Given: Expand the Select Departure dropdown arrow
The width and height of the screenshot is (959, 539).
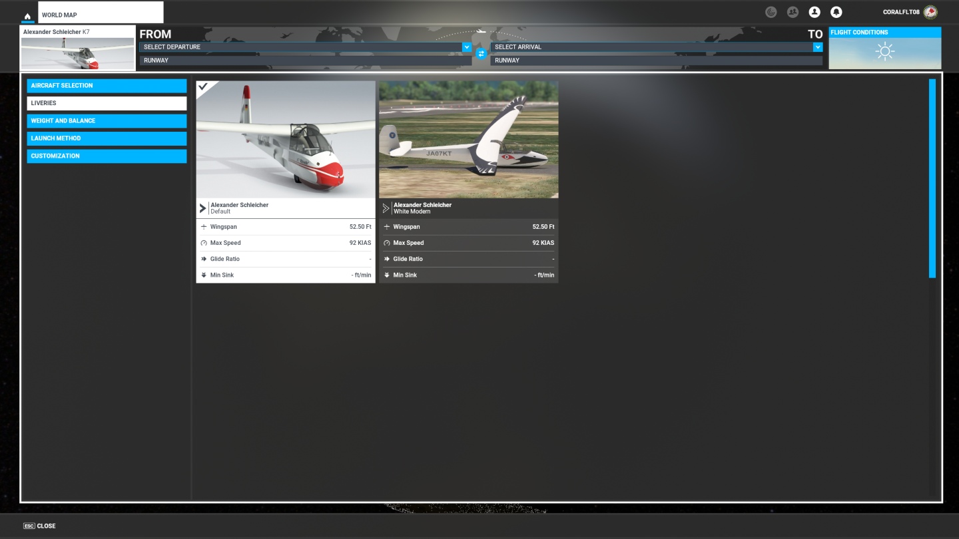Looking at the screenshot, I should 467,47.
